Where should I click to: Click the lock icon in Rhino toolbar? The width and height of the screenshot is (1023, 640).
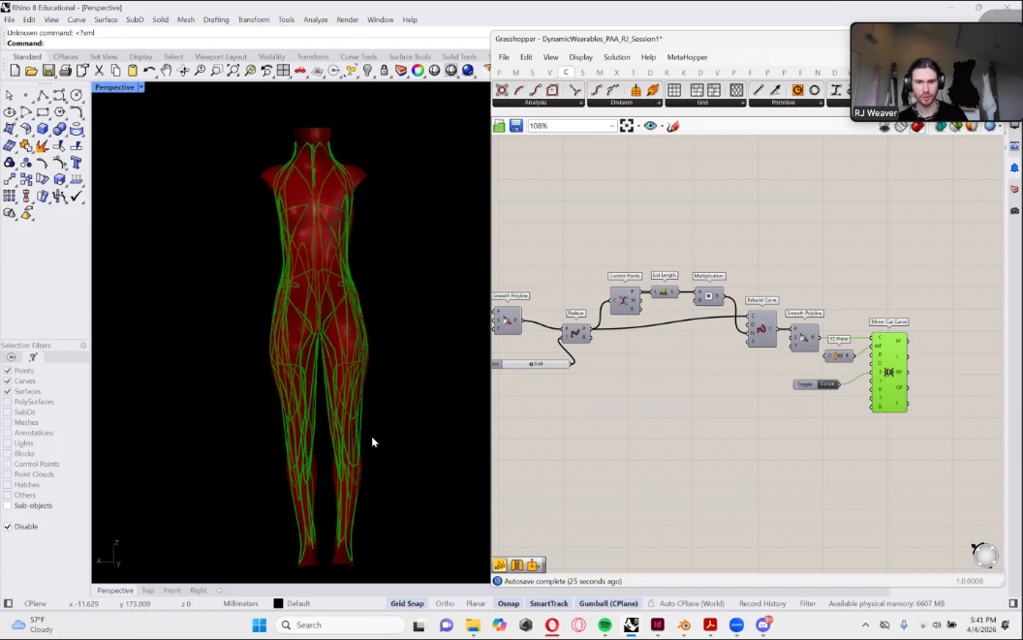[x=385, y=71]
